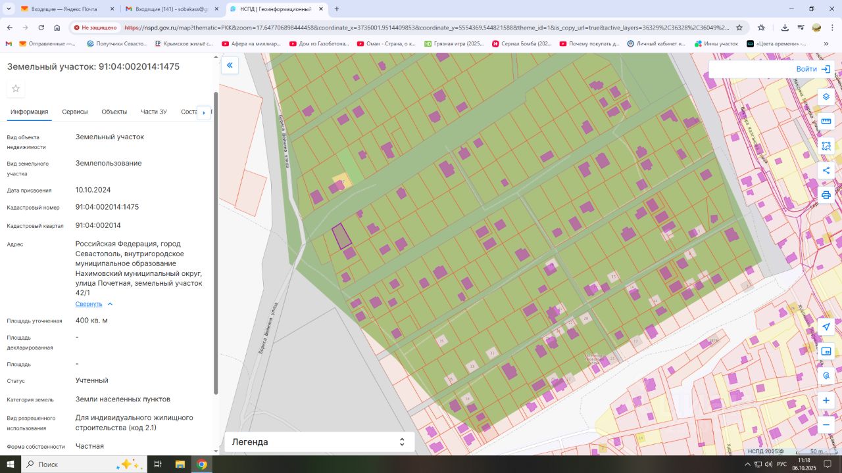Activate the search-by-area selection tool
Screen dimensions: 842x473
(826, 146)
